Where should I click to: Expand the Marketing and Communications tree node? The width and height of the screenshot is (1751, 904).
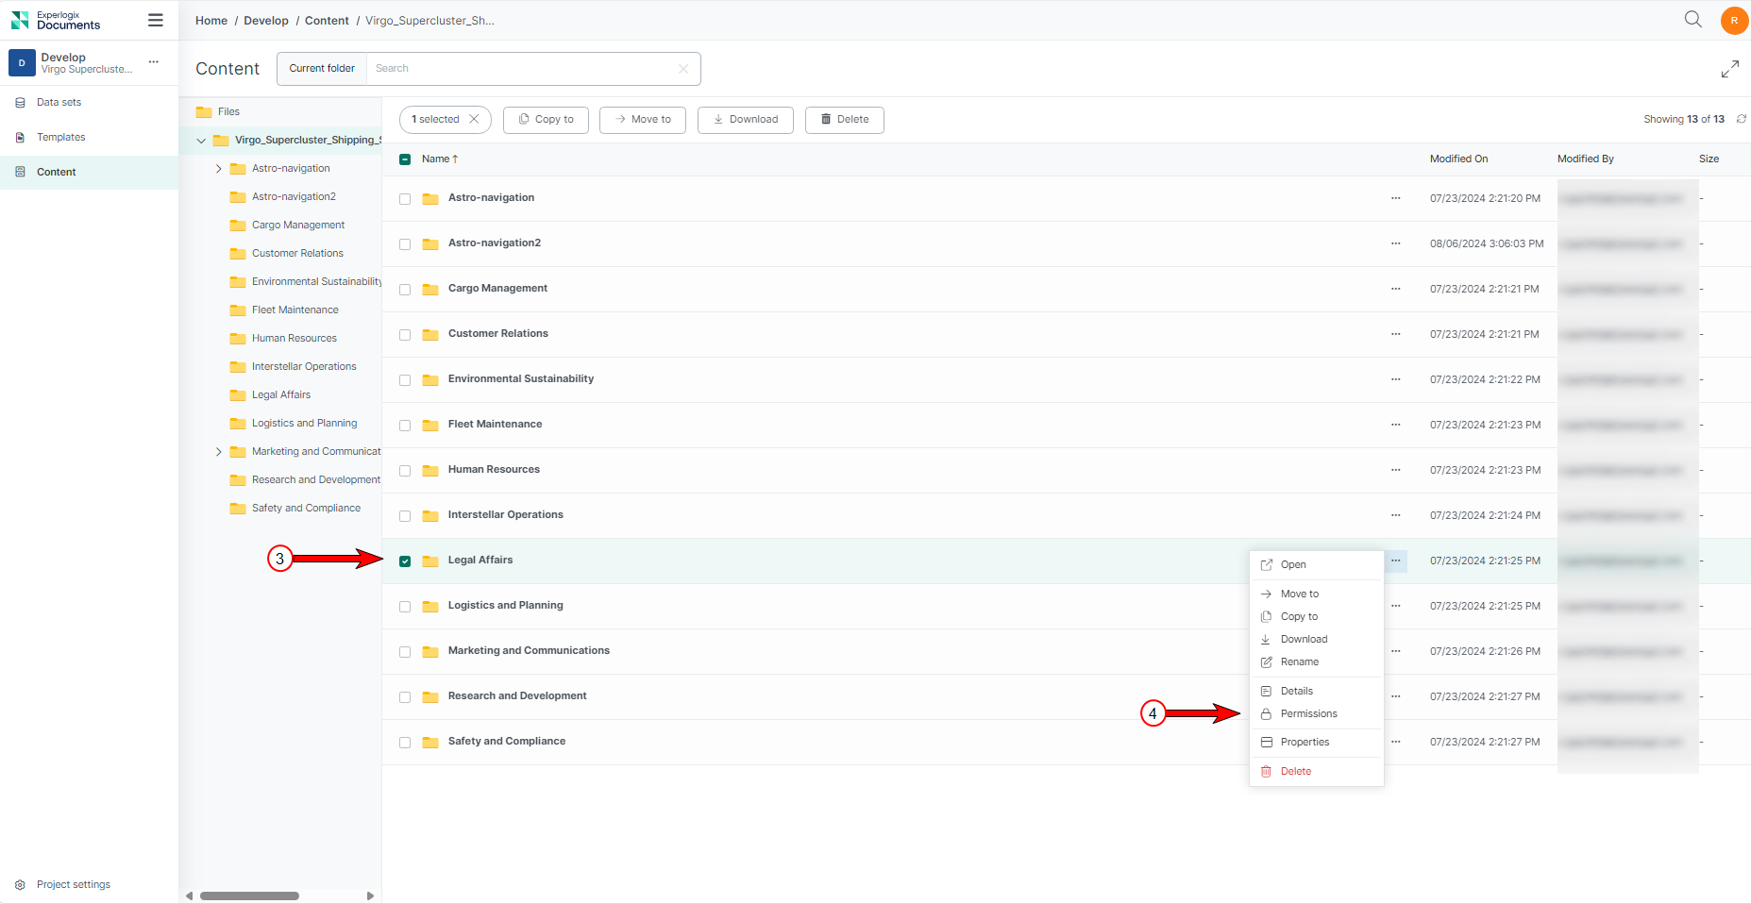click(218, 452)
